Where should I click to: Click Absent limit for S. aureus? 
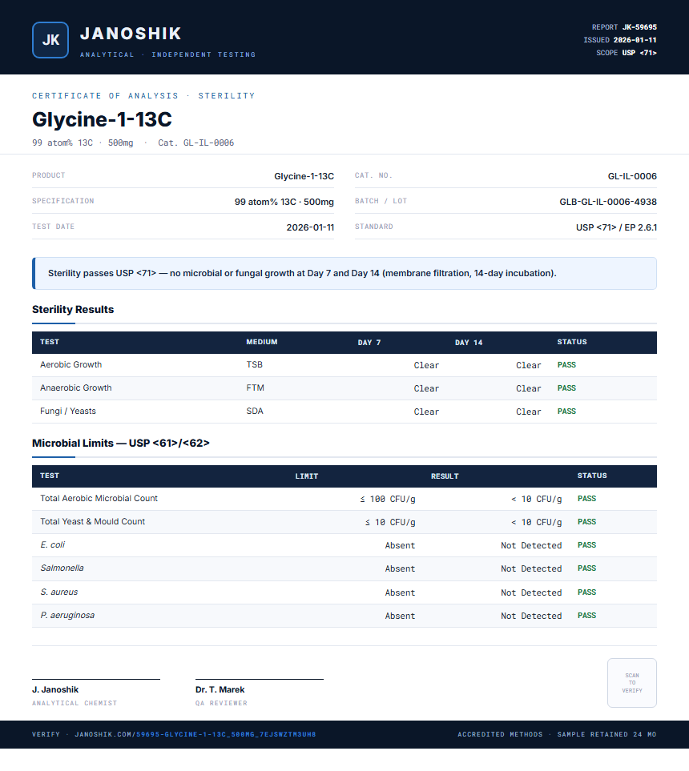(400, 592)
